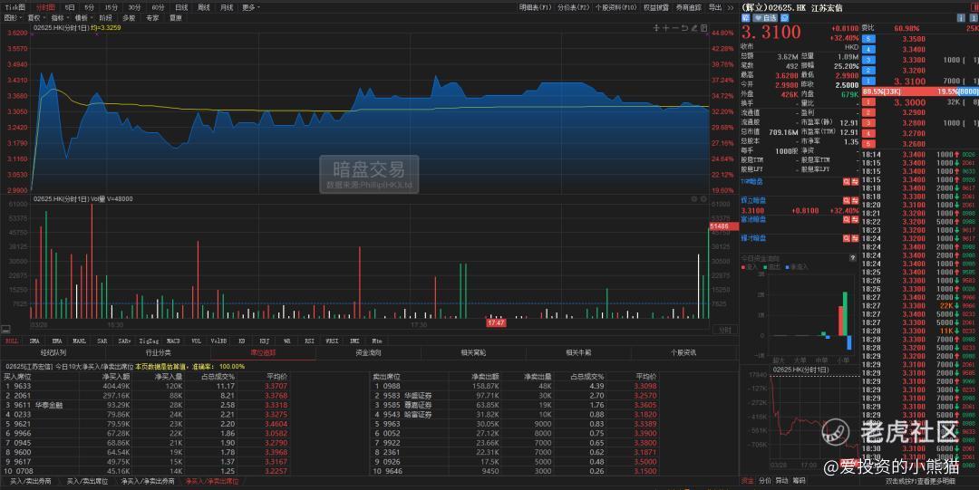Click the blue level 5 sell order button

868,39
